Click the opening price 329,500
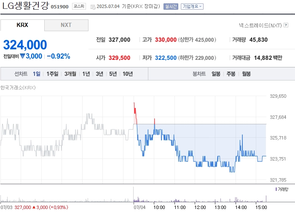The width and height of the screenshot is (295, 217). 119,58
